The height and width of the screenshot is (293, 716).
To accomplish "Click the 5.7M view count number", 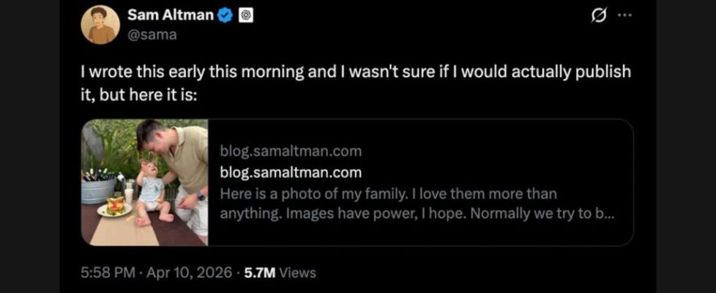I will click(x=259, y=272).
